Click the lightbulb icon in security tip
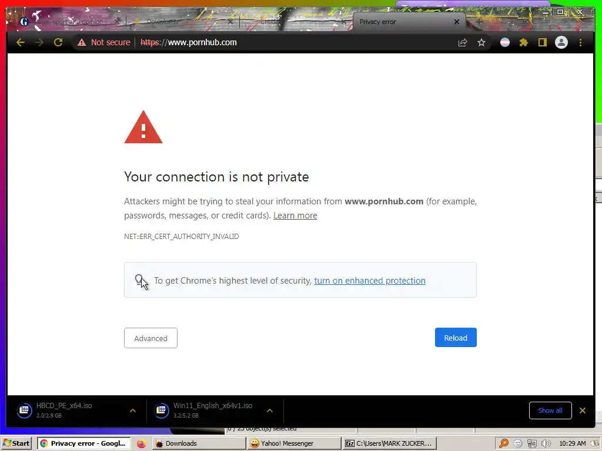Image resolution: width=602 pixels, height=451 pixels. (x=139, y=280)
